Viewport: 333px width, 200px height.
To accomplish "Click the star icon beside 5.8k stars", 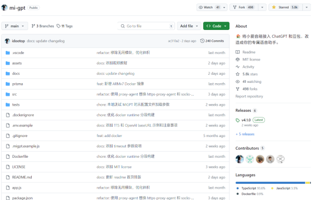I will pos(238,74).
